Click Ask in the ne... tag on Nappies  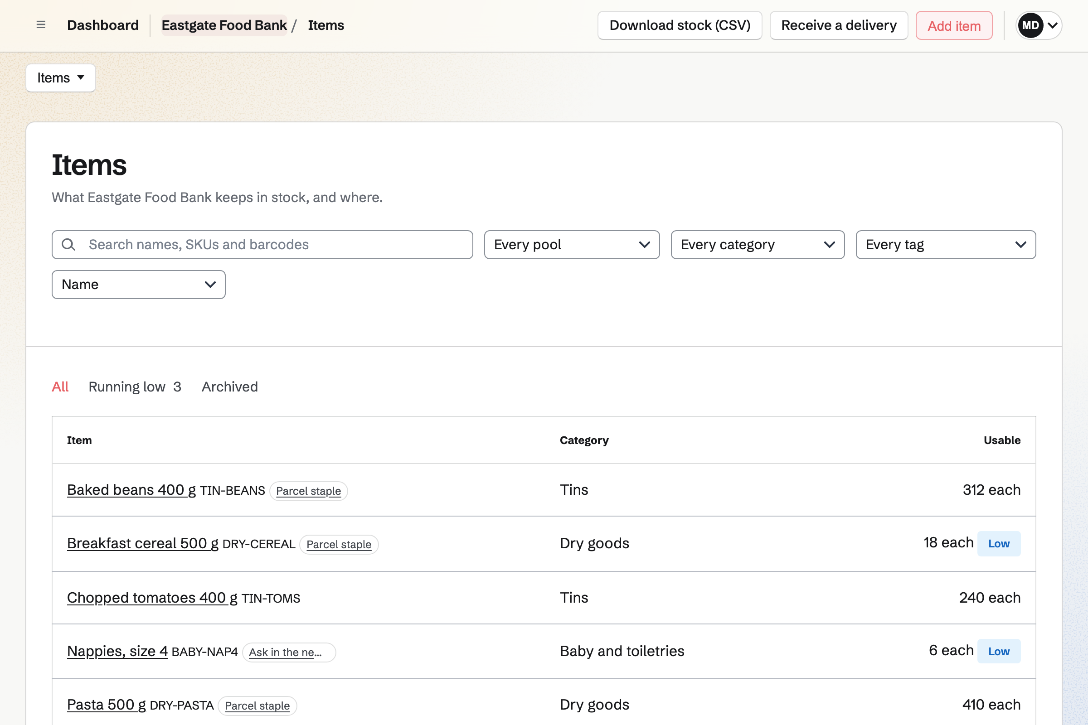tap(289, 652)
